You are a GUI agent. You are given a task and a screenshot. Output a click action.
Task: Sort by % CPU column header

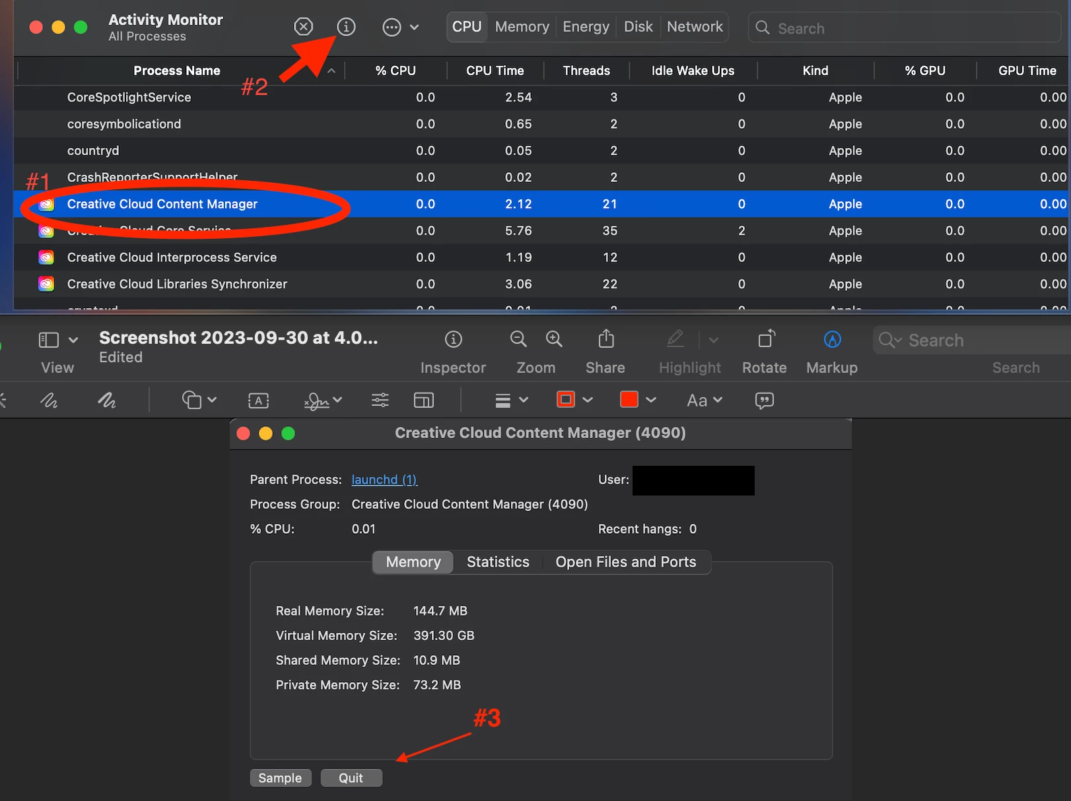coord(396,71)
